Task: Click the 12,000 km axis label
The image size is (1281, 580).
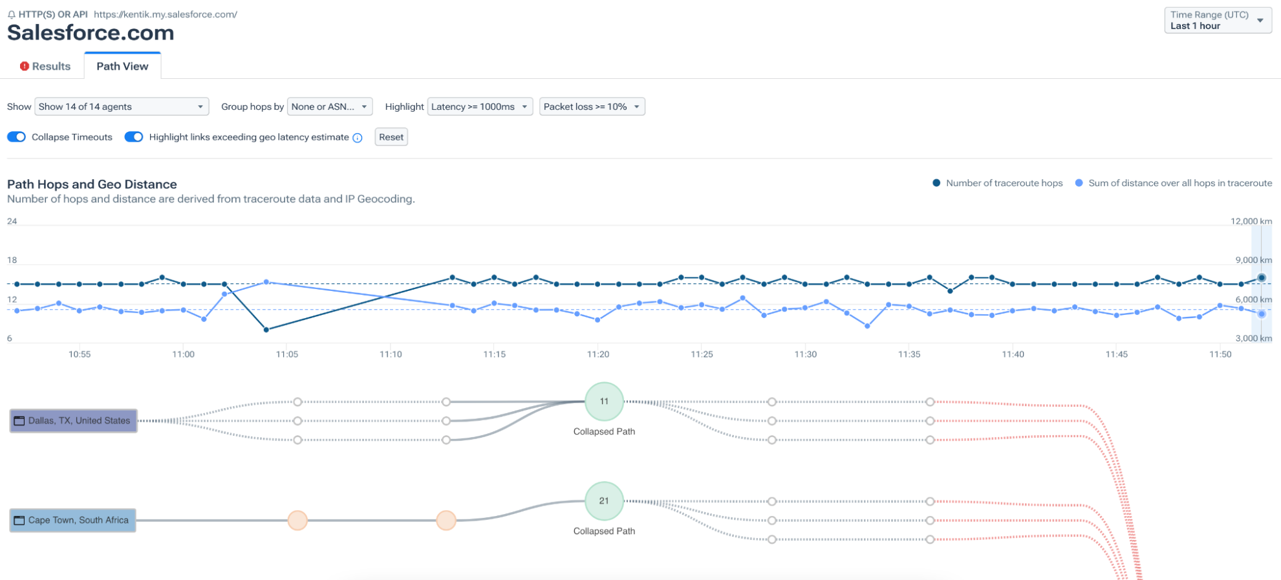Action: 1251,221
